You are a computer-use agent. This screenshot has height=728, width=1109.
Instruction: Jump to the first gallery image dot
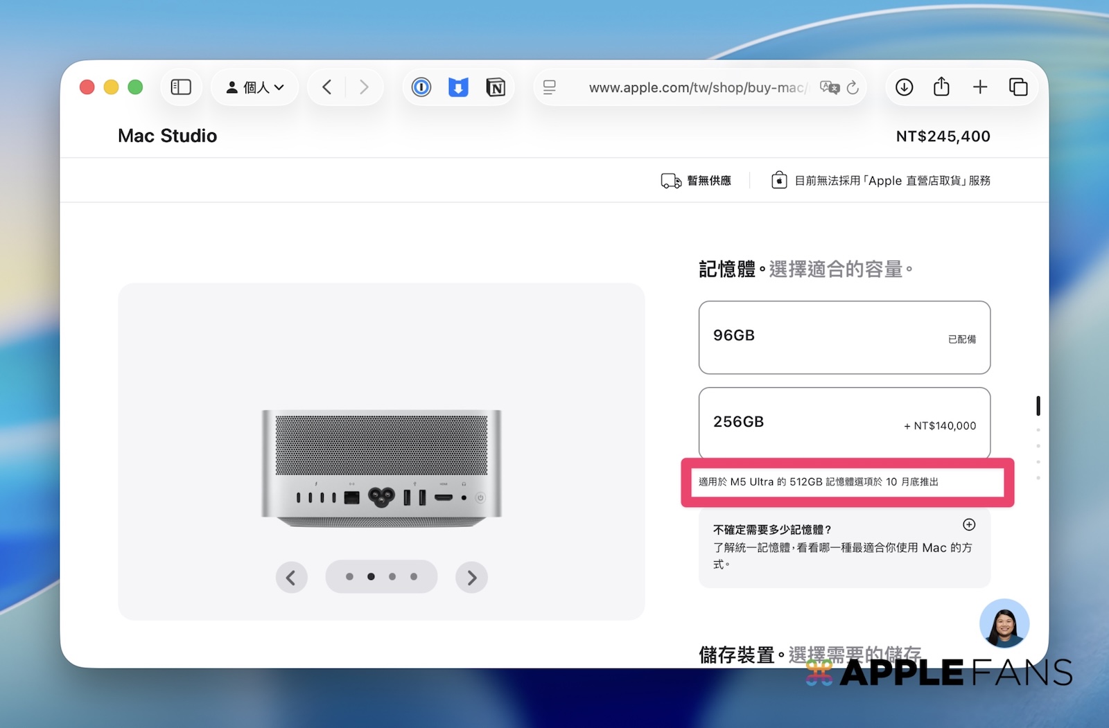(349, 577)
